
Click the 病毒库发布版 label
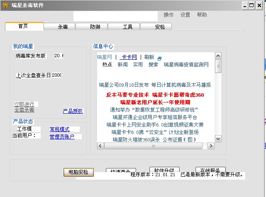click(31, 56)
